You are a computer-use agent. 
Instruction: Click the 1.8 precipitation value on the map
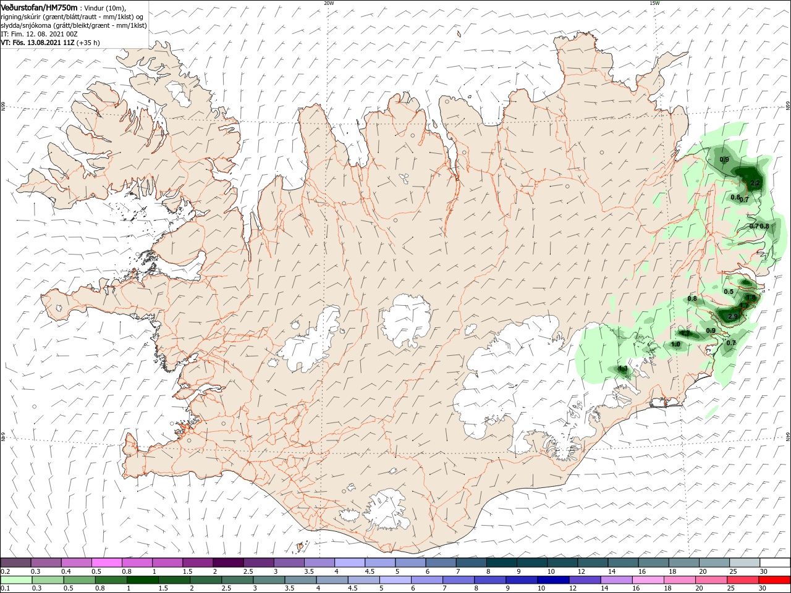[x=751, y=298]
